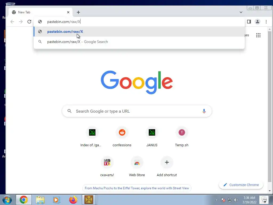Open the скачать! MS-DOS shortcut
Screen dimensions: 273x205
107,167
